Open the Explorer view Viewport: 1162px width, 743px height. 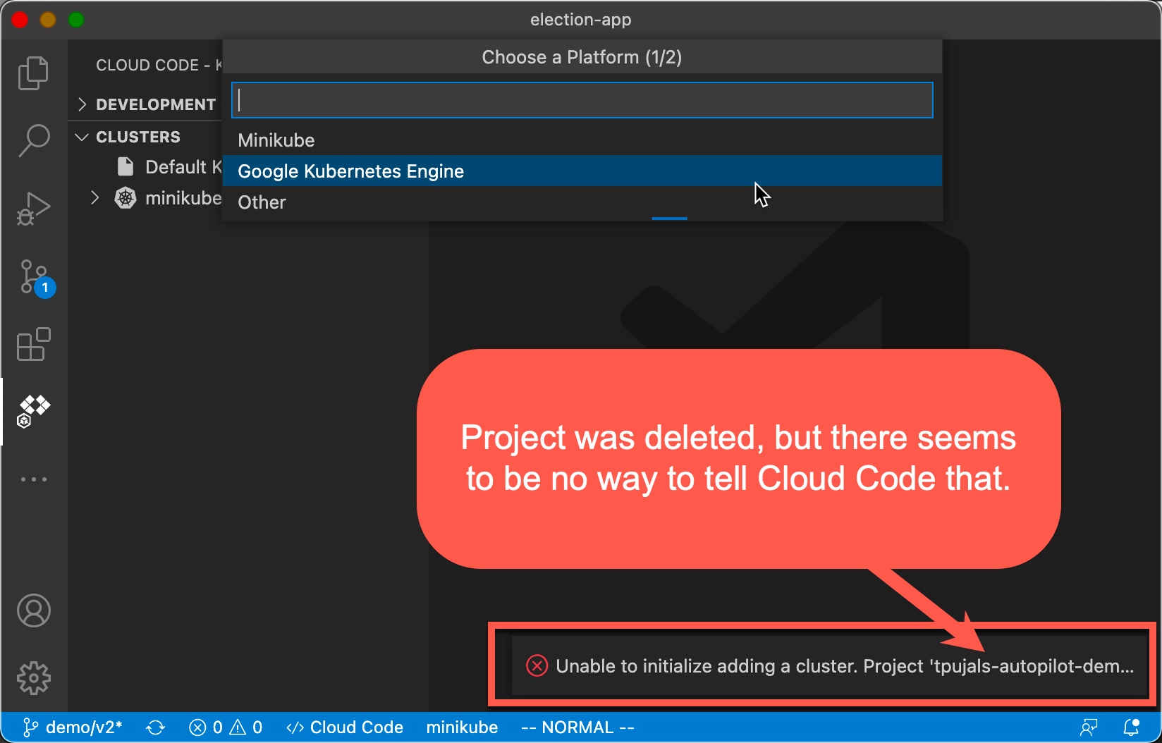pos(33,73)
